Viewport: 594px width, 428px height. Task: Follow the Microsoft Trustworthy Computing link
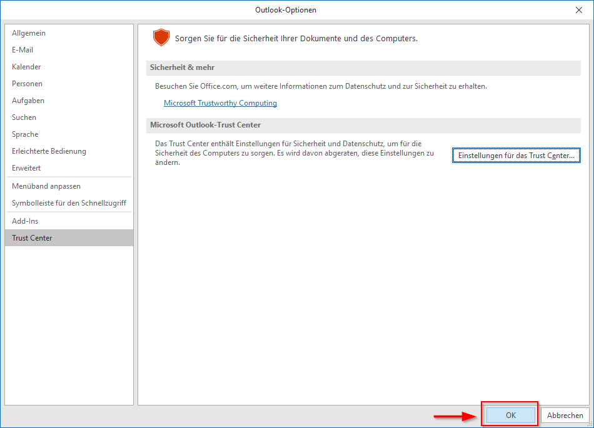point(220,103)
